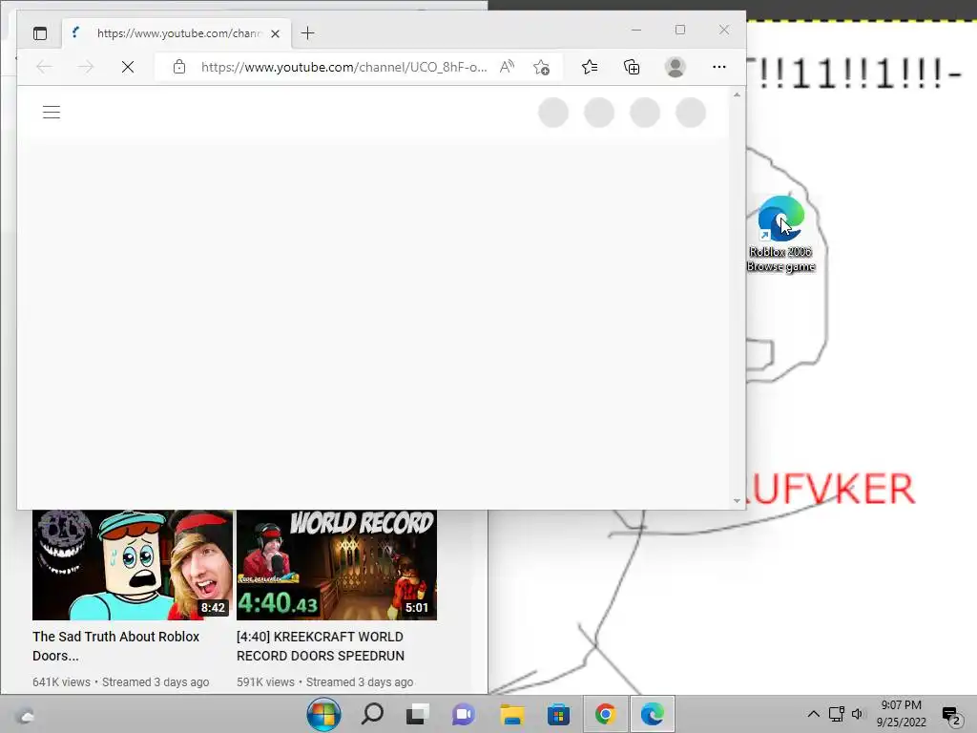Open KreekCraft World Record speedrun thumbnail

337,565
